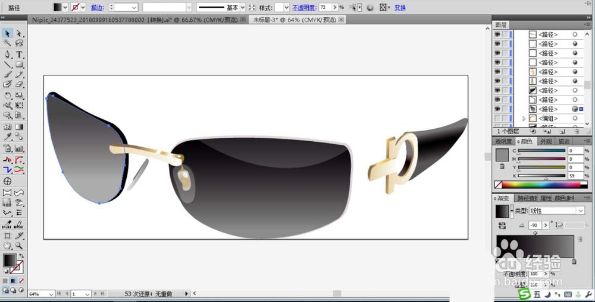The width and height of the screenshot is (595, 302).
Task: Select the Scale tool
Action: (x=18, y=96)
